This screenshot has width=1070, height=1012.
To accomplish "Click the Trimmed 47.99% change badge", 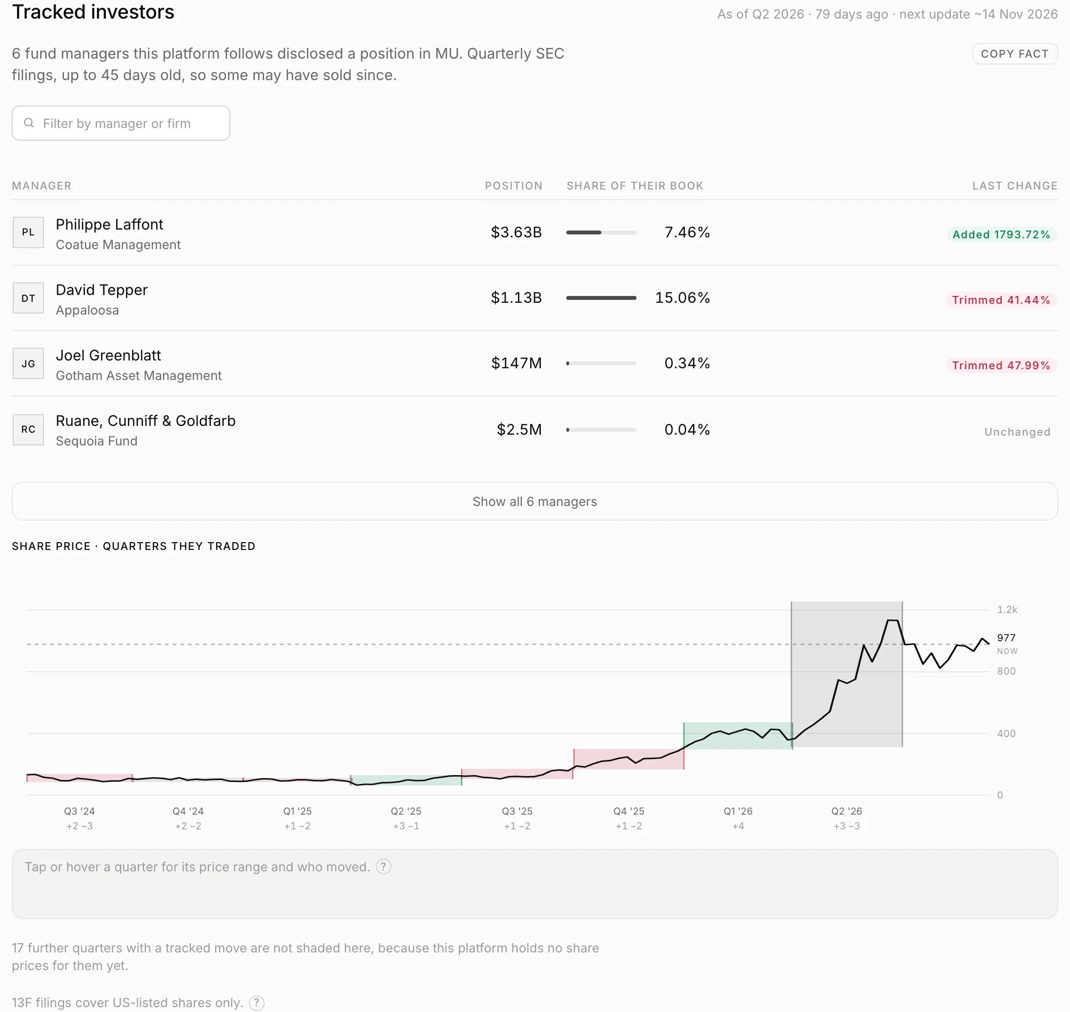I will 1001,365.
